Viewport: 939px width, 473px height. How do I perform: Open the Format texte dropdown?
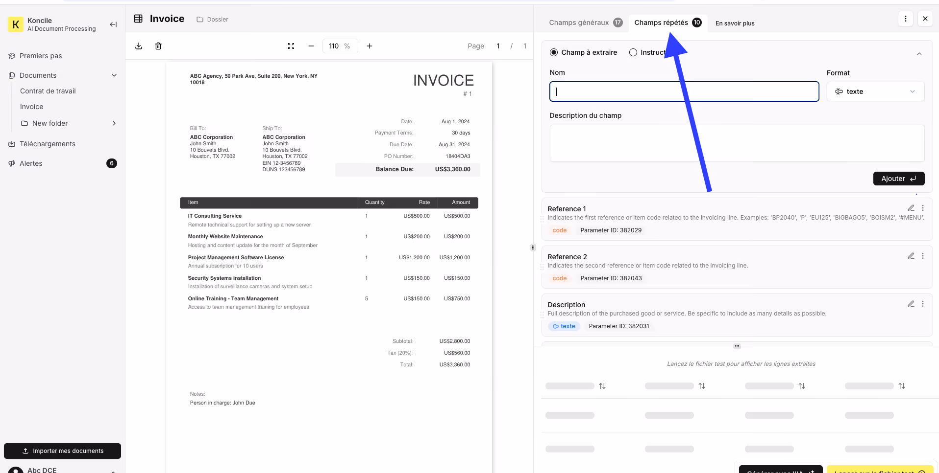pos(875,91)
